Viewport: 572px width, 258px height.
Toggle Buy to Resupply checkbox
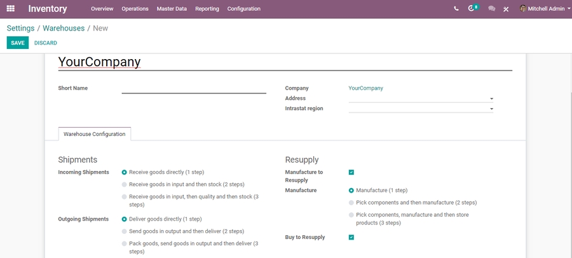click(x=351, y=237)
